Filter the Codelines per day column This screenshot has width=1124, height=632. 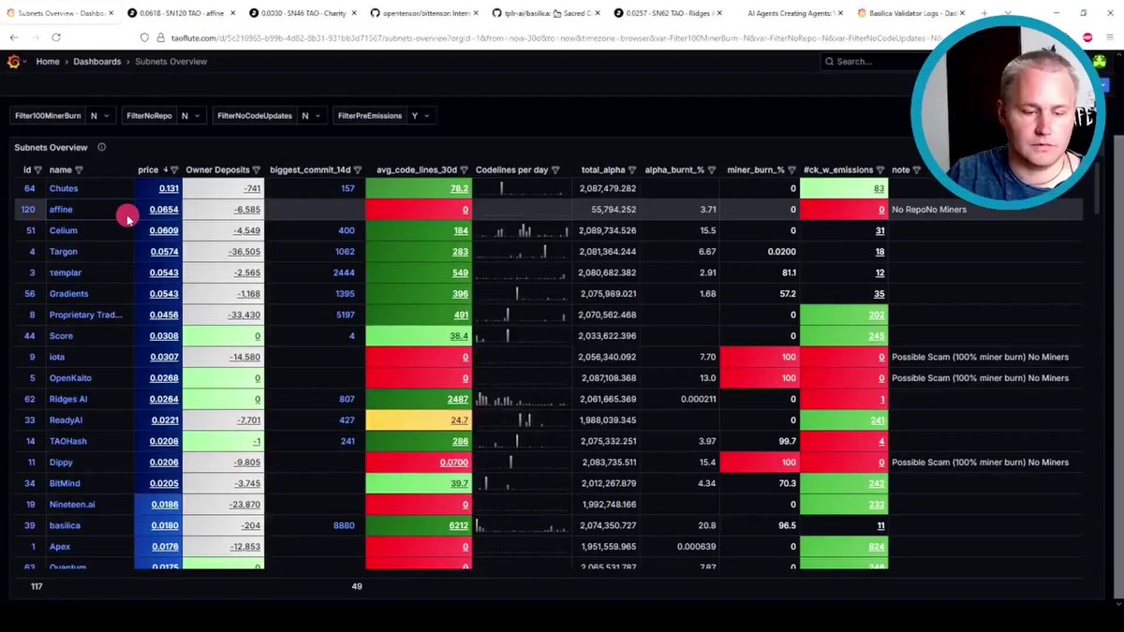[555, 170]
